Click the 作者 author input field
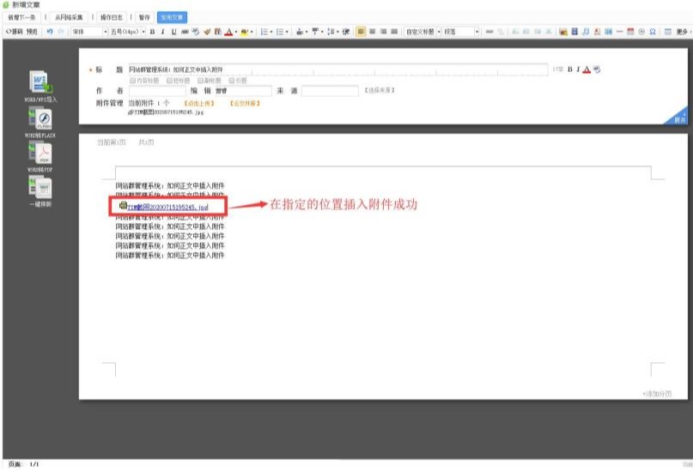The height and width of the screenshot is (471, 693). [162, 90]
